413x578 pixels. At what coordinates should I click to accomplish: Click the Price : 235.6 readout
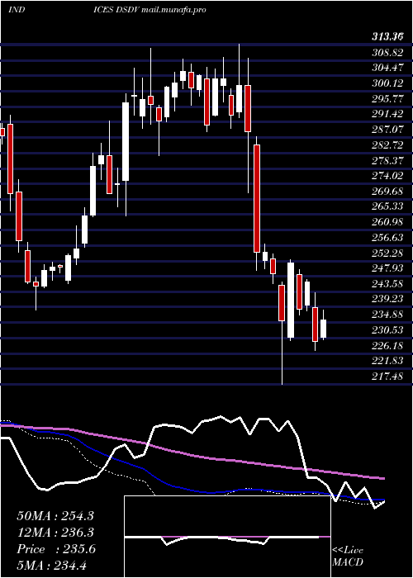(56, 549)
